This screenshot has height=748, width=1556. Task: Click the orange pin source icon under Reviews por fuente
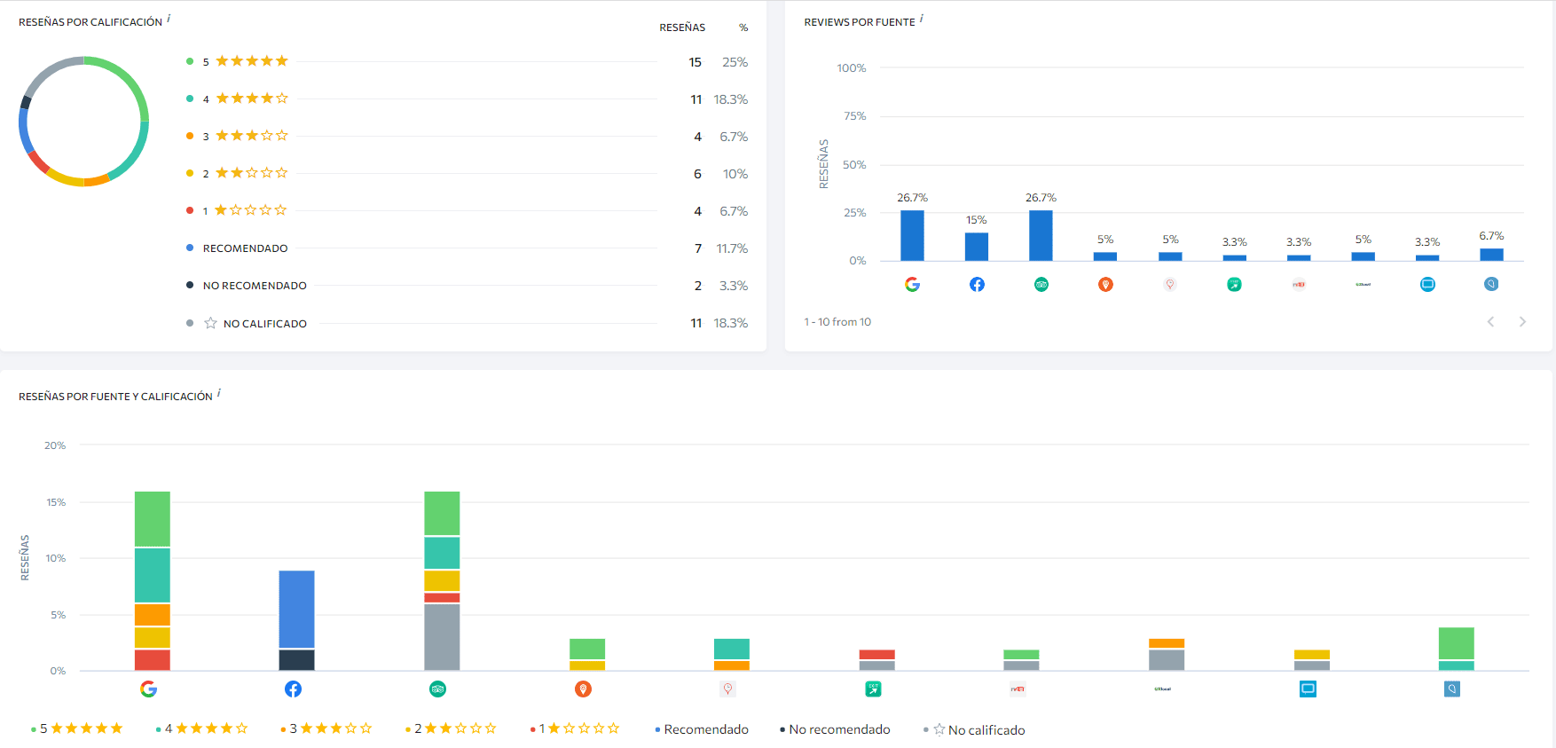[1105, 284]
